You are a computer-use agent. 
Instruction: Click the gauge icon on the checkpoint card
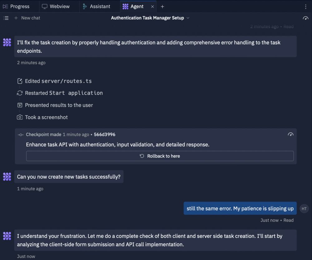click(290, 135)
